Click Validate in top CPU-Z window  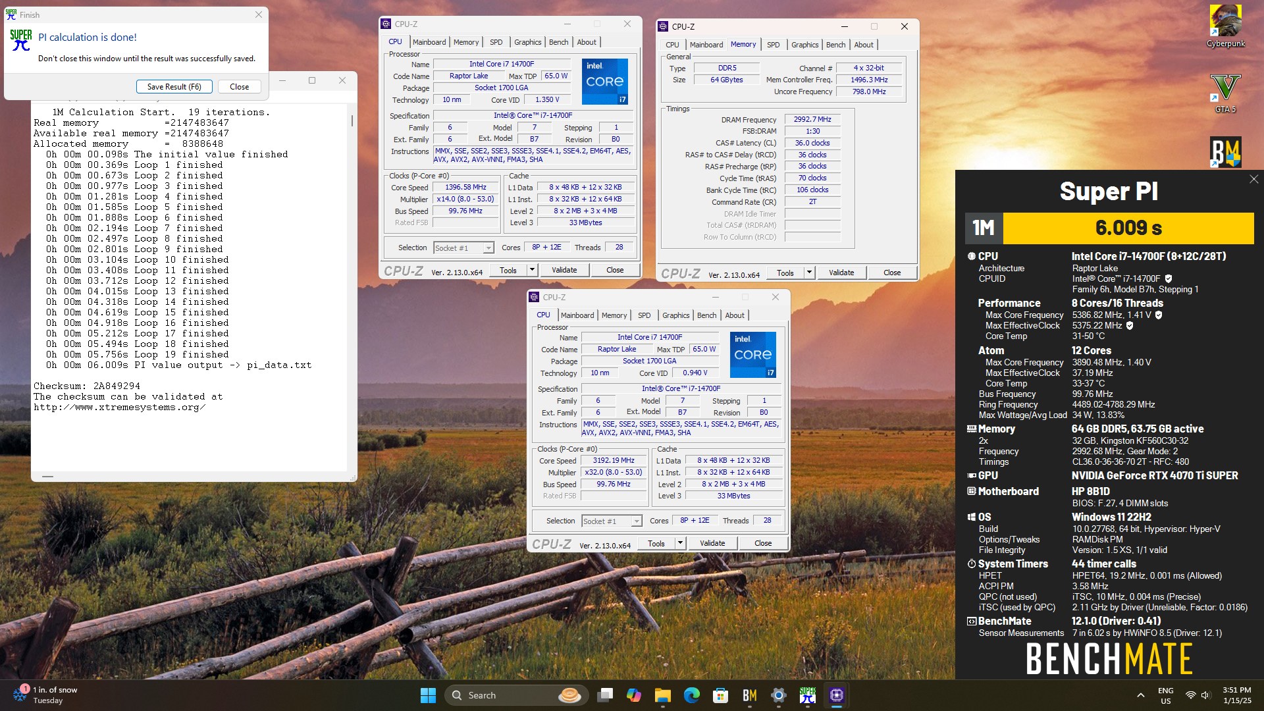[564, 270]
